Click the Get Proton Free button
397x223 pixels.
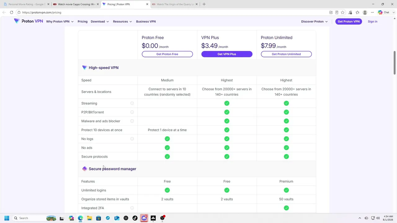(167, 54)
